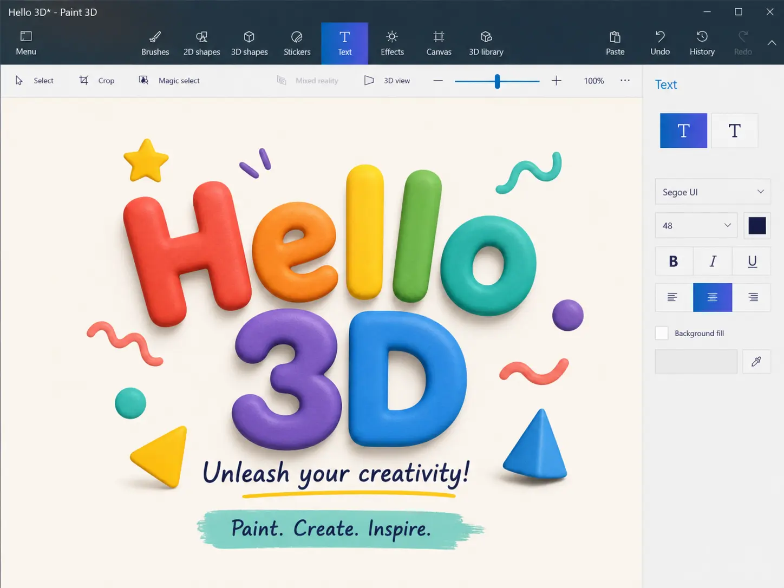Screen dimensions: 784x588
Task: Open the History panel
Action: click(x=702, y=43)
